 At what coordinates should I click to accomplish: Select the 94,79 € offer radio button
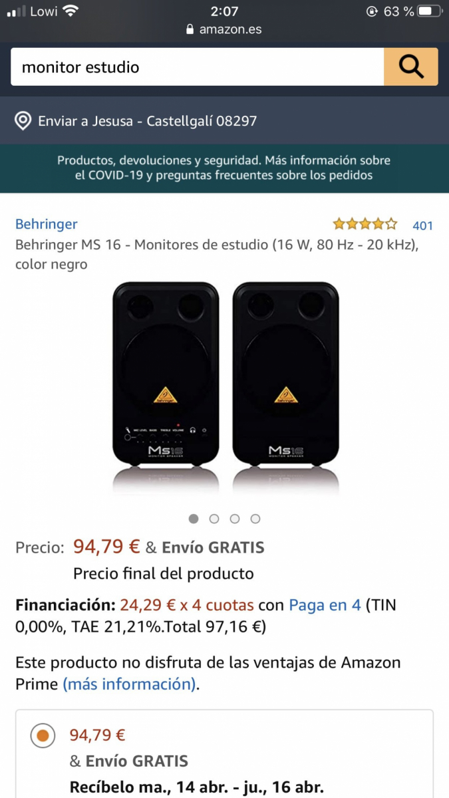click(43, 735)
